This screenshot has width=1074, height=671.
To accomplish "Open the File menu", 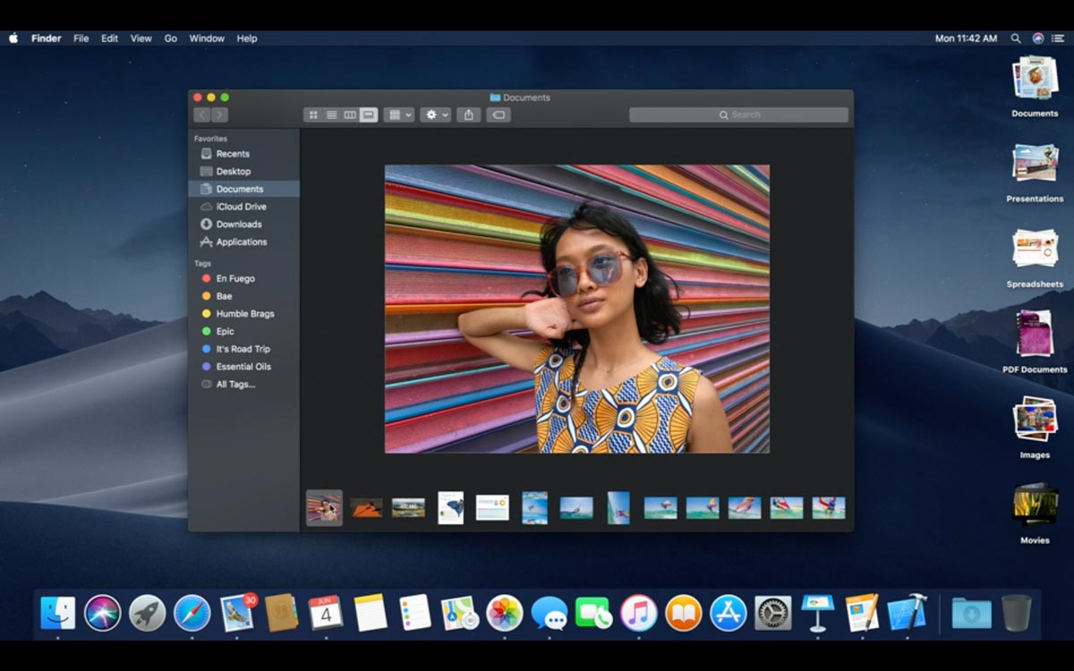I will point(81,38).
